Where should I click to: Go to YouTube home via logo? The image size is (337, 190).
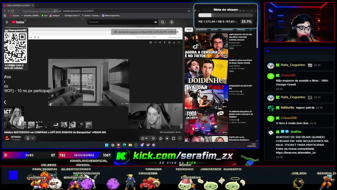pos(18,22)
